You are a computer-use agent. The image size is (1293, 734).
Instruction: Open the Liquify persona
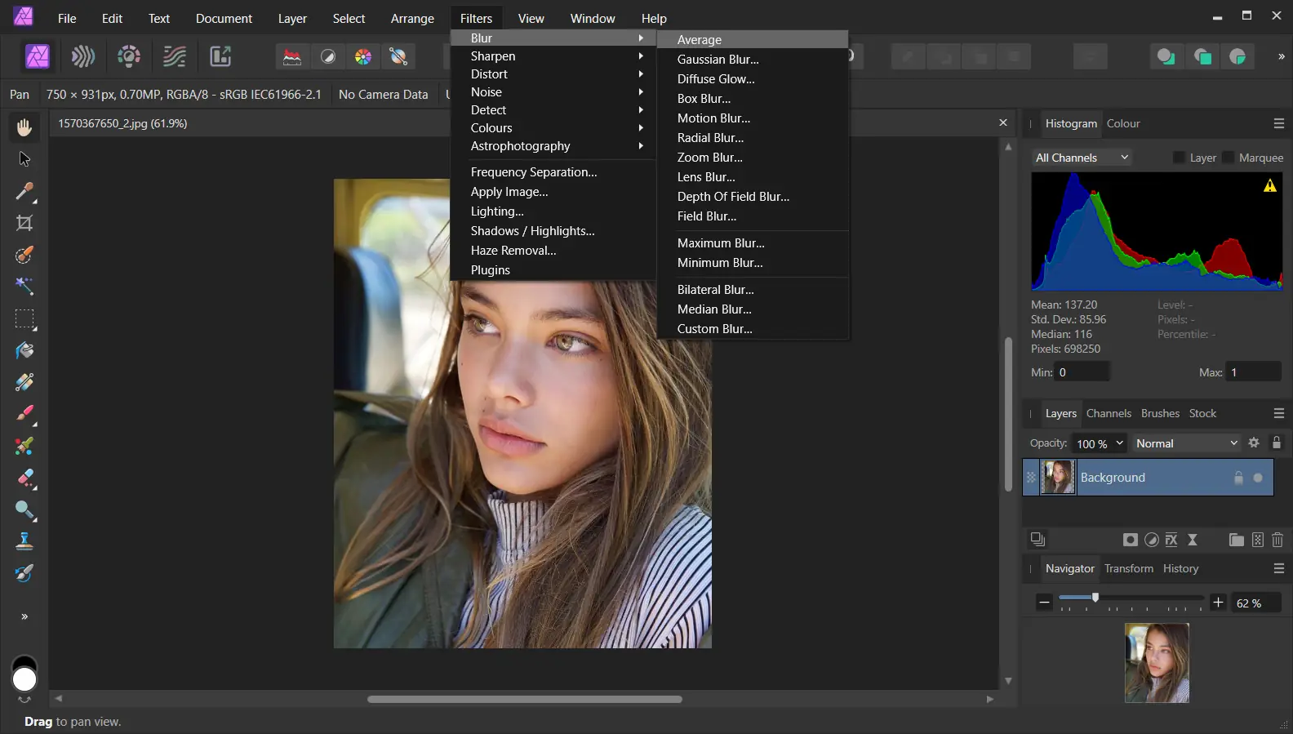[x=83, y=56]
